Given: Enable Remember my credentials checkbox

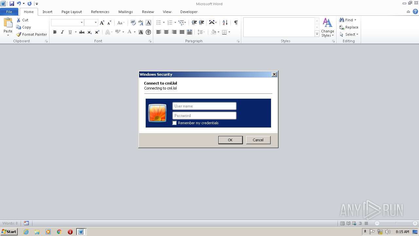Looking at the screenshot, I should click(x=174, y=123).
